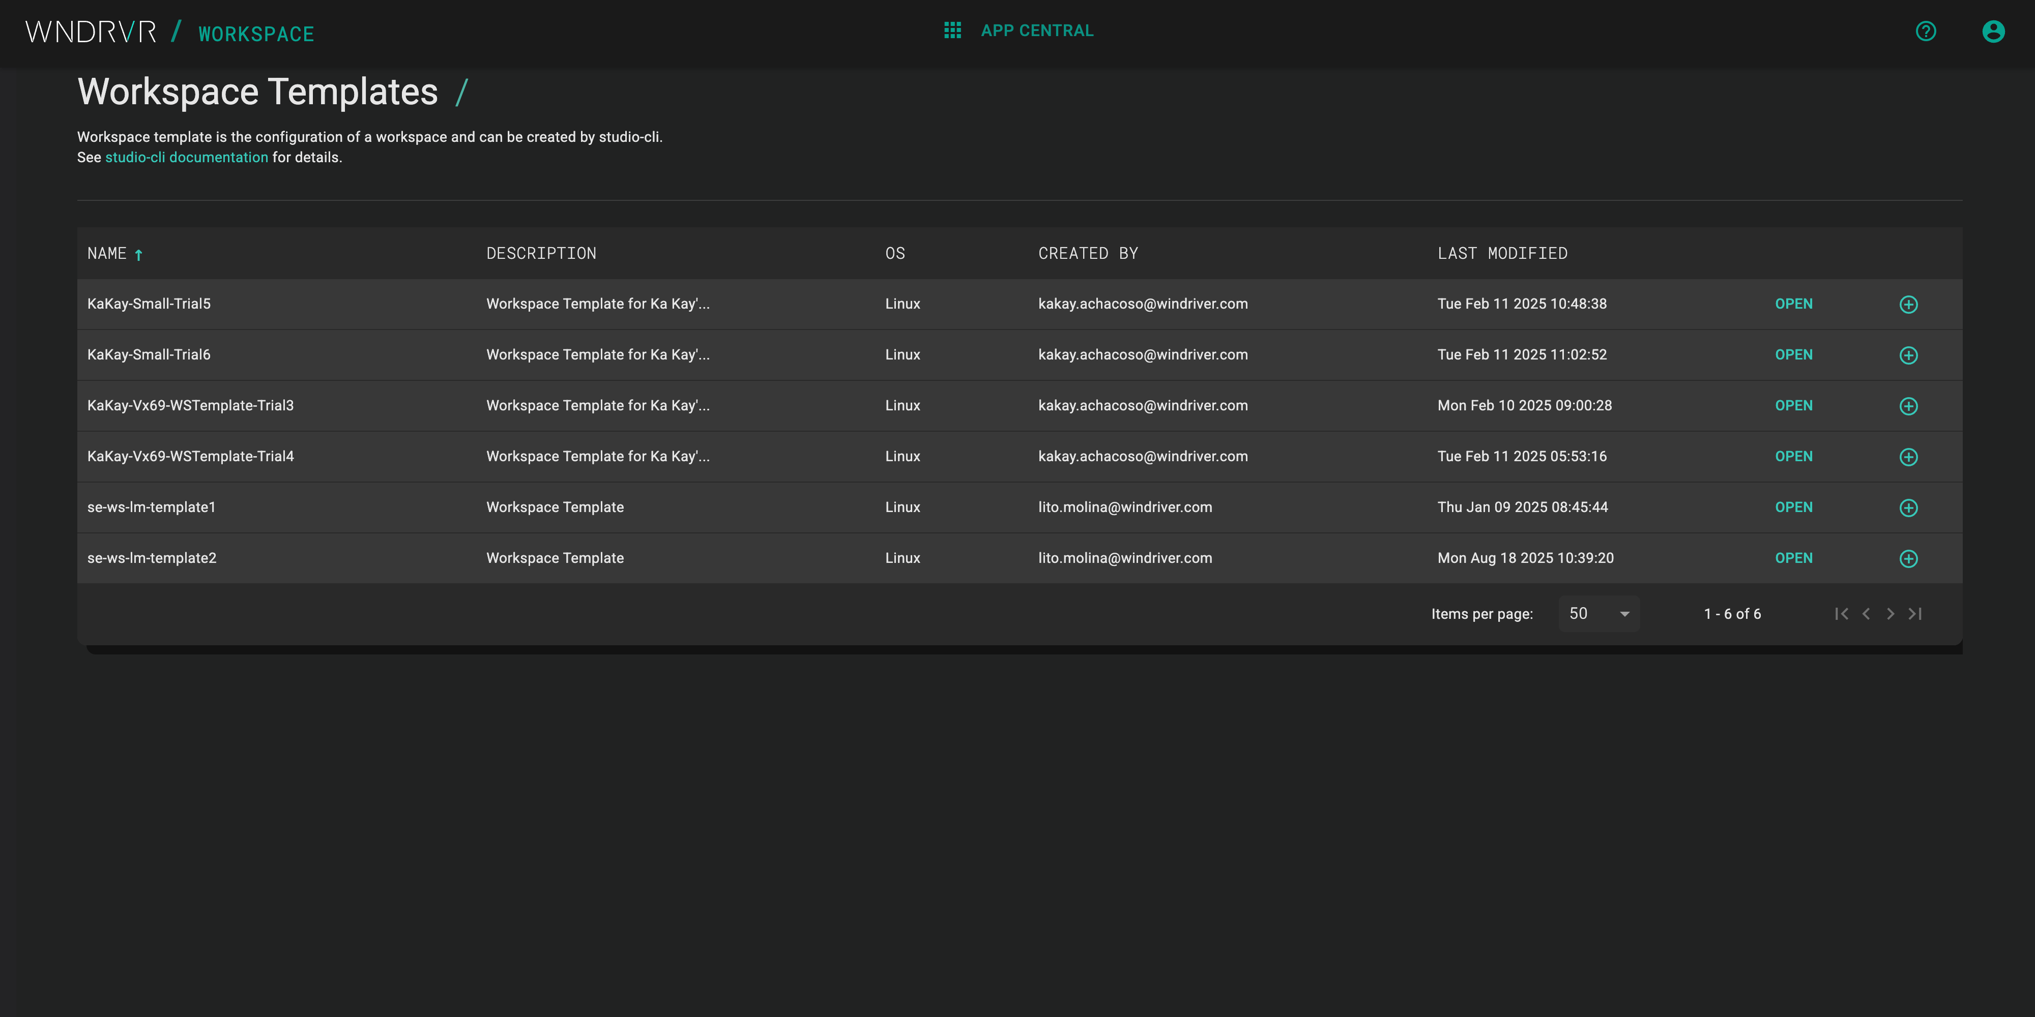Click the plus icon at end of se-ws-lm-template2 row
The height and width of the screenshot is (1017, 2035).
point(1909,558)
